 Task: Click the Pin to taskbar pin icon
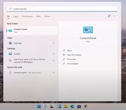(64, 64)
